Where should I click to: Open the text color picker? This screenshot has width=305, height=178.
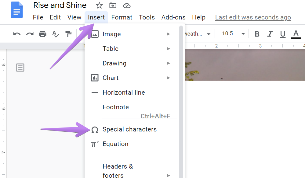pyautogui.click(x=296, y=34)
